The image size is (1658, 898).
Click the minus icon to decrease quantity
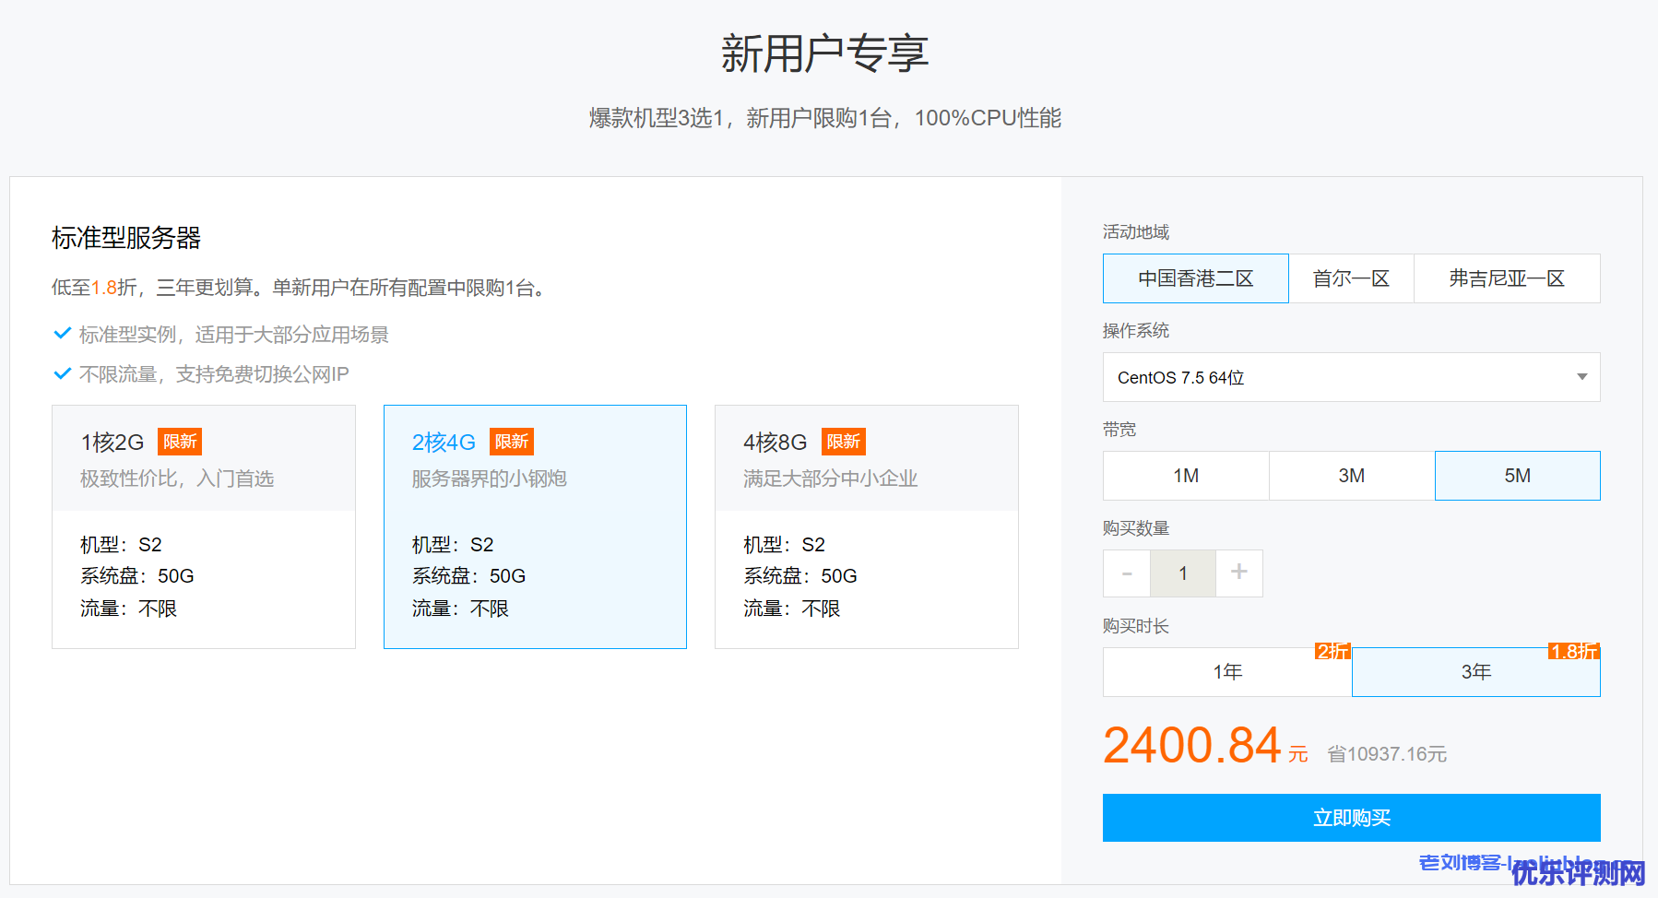click(1127, 573)
